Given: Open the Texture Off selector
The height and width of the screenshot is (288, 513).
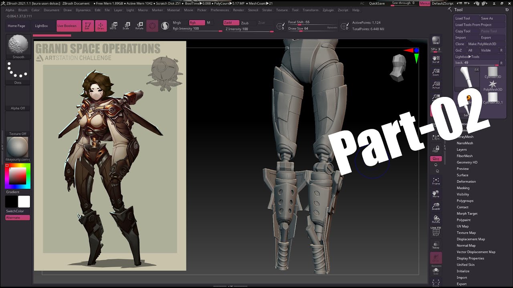Looking at the screenshot, I should pyautogui.click(x=18, y=124).
